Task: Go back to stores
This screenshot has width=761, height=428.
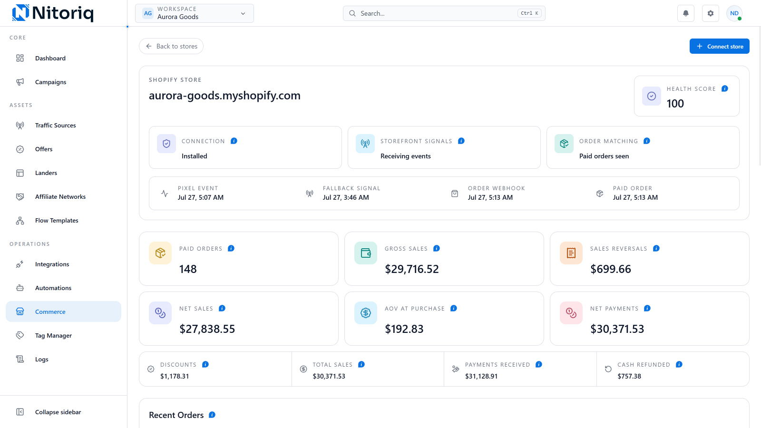Action: (x=171, y=46)
